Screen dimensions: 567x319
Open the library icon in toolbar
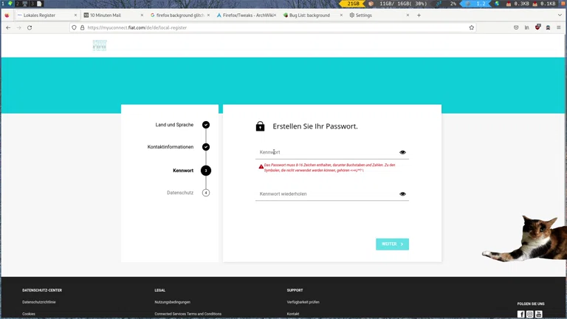527,27
